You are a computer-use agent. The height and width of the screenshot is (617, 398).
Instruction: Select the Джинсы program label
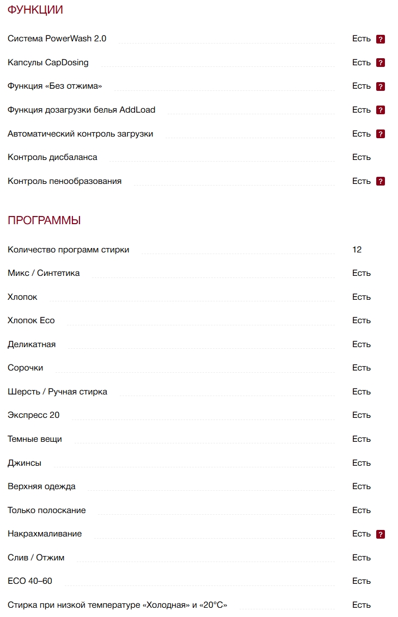[x=25, y=463]
